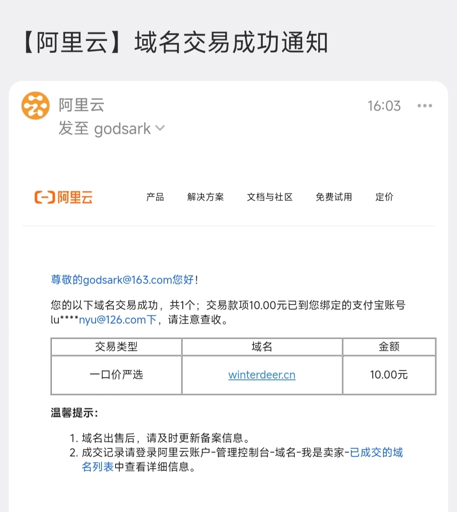Expand recipient details chevron beside godsark
Image resolution: width=457 pixels, height=512 pixels.
pyautogui.click(x=160, y=128)
